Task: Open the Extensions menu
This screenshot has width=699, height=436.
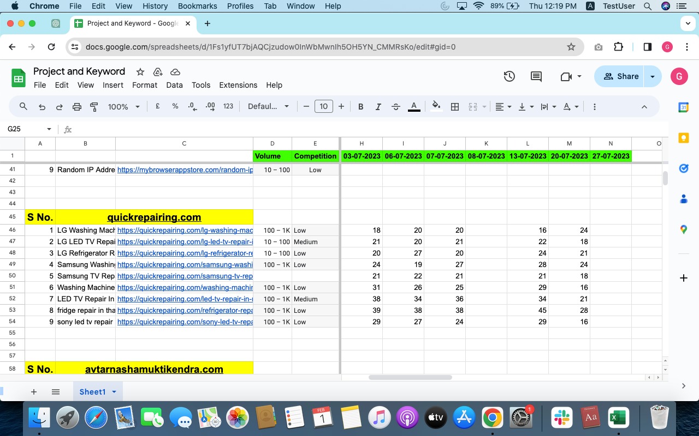Action: (x=238, y=85)
